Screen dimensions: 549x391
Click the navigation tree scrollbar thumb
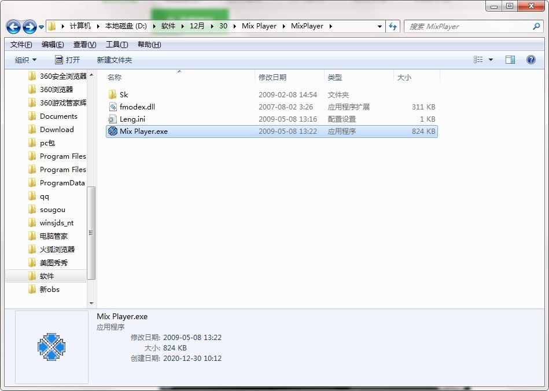click(91, 233)
